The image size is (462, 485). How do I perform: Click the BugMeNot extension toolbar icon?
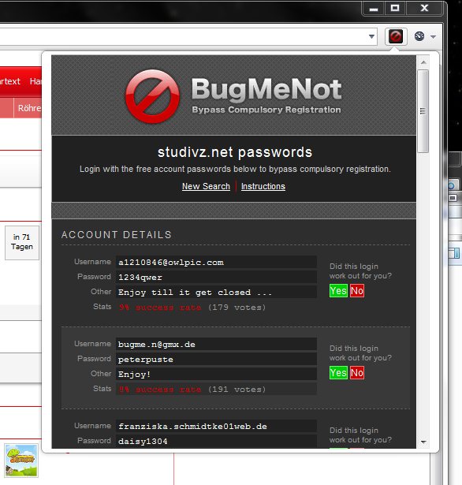pos(396,36)
